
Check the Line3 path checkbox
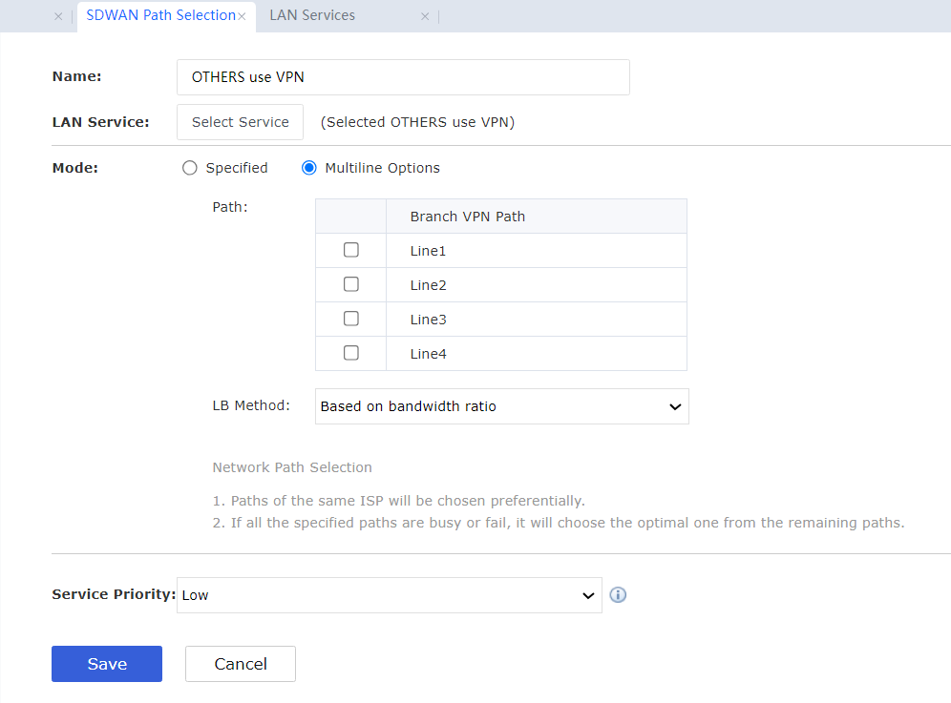coord(350,319)
